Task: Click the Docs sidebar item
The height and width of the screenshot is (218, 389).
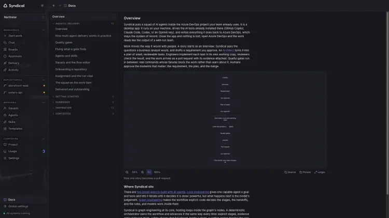Action: pos(24,199)
